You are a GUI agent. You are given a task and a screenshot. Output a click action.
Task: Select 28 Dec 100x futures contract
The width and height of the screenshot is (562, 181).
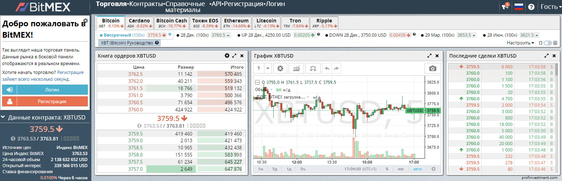[203, 35]
